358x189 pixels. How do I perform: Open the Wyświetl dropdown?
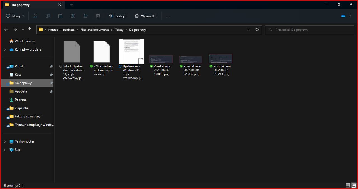pos(146,16)
